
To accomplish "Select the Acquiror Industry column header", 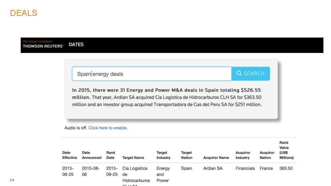I will pos(243,155).
